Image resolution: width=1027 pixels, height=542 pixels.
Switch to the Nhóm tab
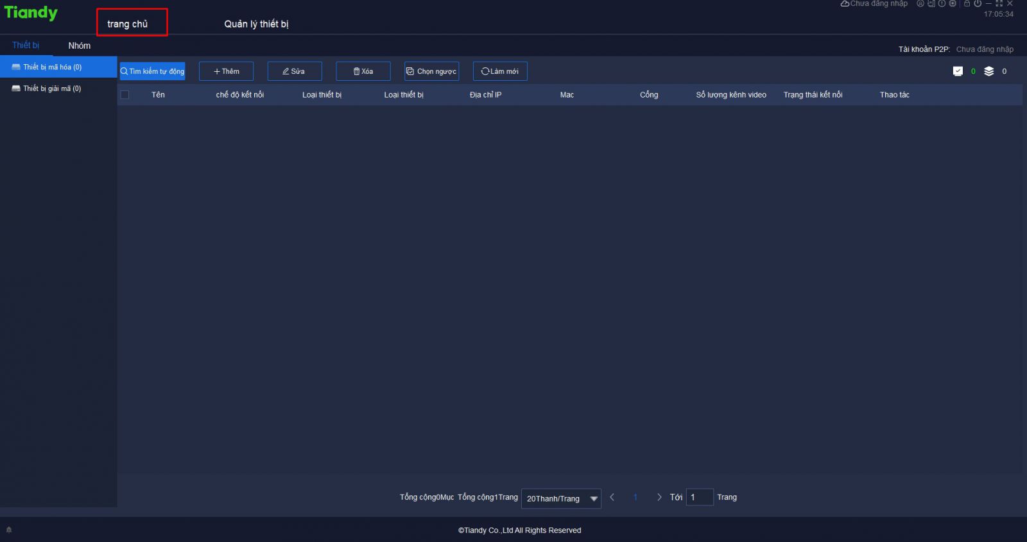[x=80, y=46]
